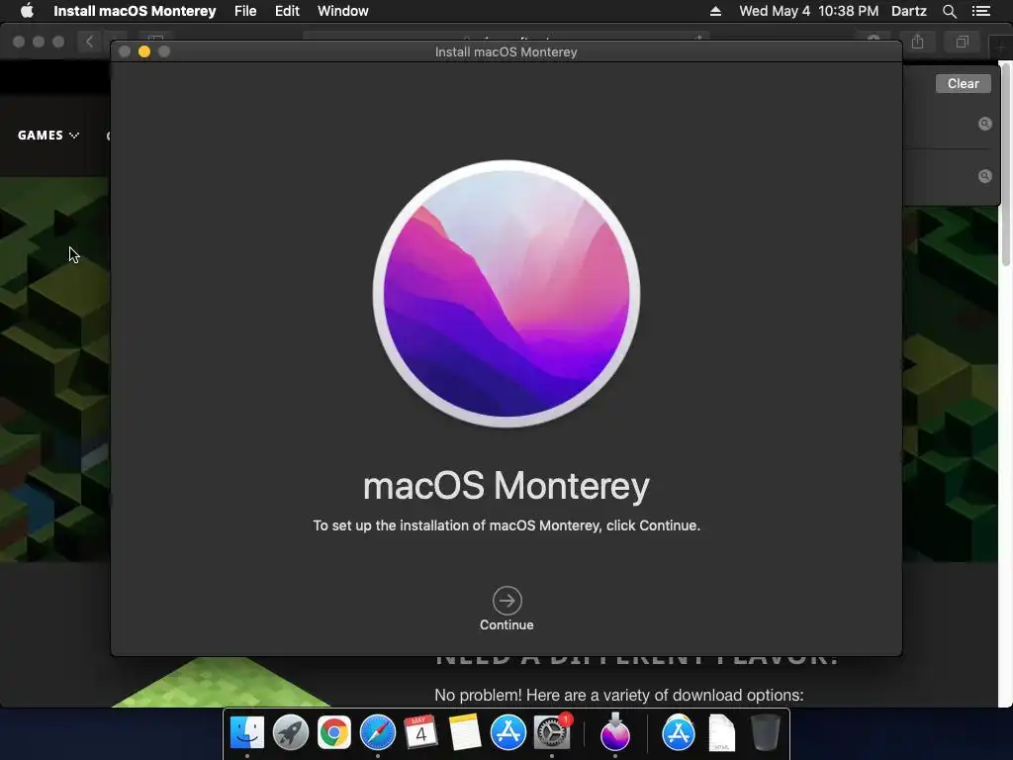This screenshot has width=1013, height=760.
Task: Click Install macOS Monterey icon in Dock
Action: (615, 732)
